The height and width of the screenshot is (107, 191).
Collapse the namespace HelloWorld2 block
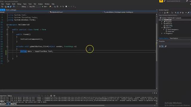[7, 25]
